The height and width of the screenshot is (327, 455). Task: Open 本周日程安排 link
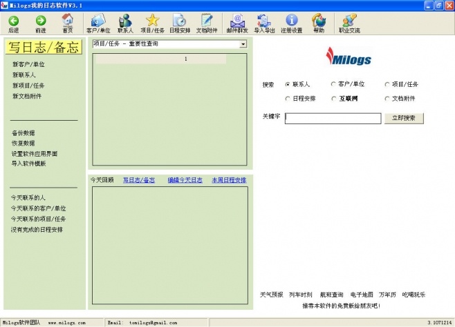click(228, 180)
